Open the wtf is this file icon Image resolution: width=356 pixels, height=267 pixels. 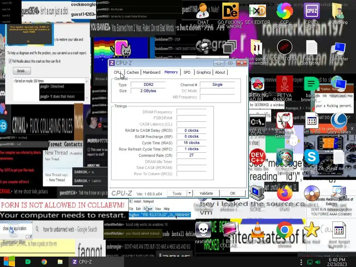point(311,120)
